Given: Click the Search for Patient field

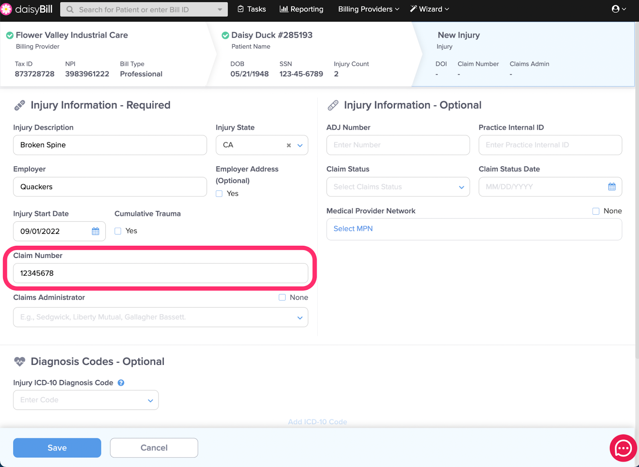Looking at the screenshot, I should 144,9.
